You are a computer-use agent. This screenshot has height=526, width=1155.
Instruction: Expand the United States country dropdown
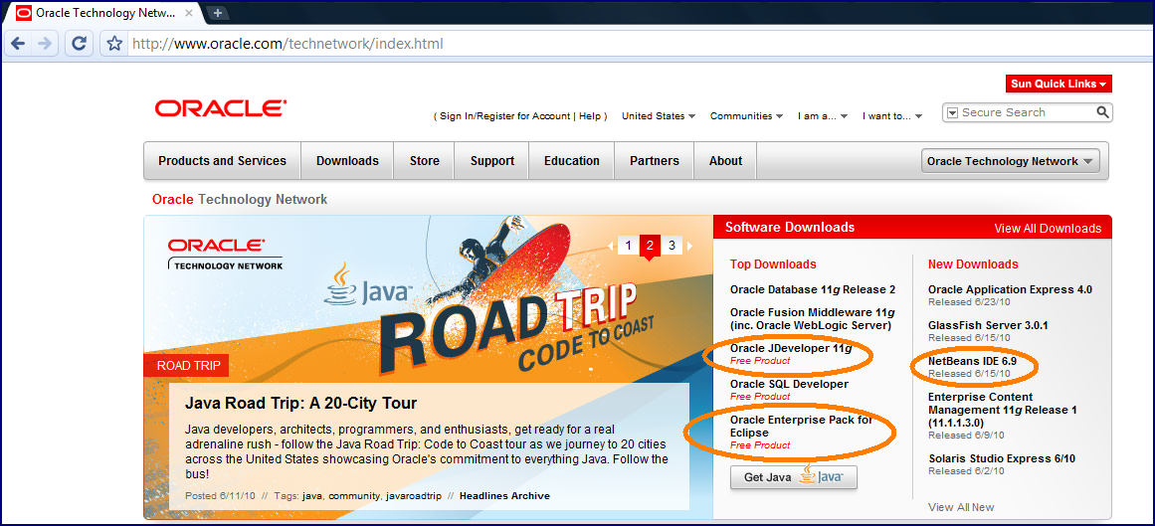[x=659, y=115]
